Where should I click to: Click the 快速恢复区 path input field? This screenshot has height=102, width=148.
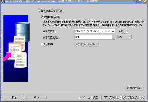coord(95,31)
